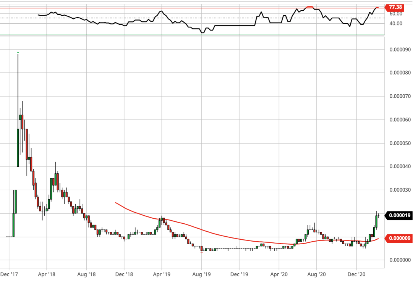Click the Dec '20 date label
418x284 pixels.
(x=356, y=274)
